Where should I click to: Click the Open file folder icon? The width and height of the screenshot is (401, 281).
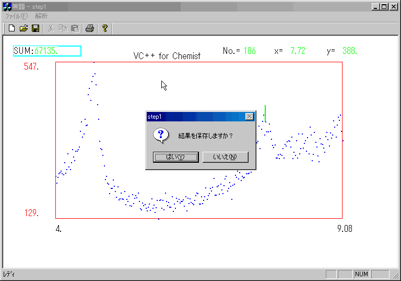(x=23, y=28)
